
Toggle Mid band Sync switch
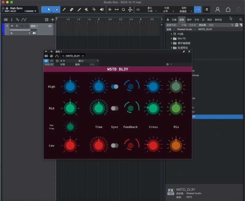click(114, 108)
